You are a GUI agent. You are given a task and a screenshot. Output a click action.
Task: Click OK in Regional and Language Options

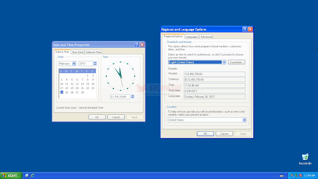pos(205,134)
